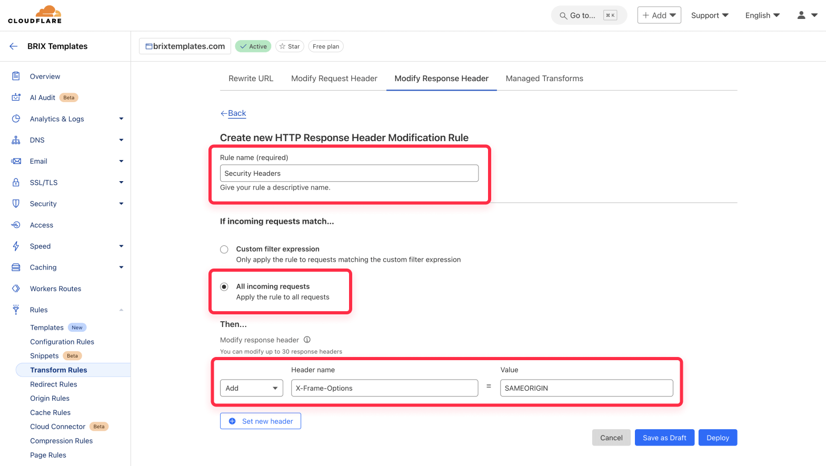Open Templates in the Rules submenu

click(47, 328)
